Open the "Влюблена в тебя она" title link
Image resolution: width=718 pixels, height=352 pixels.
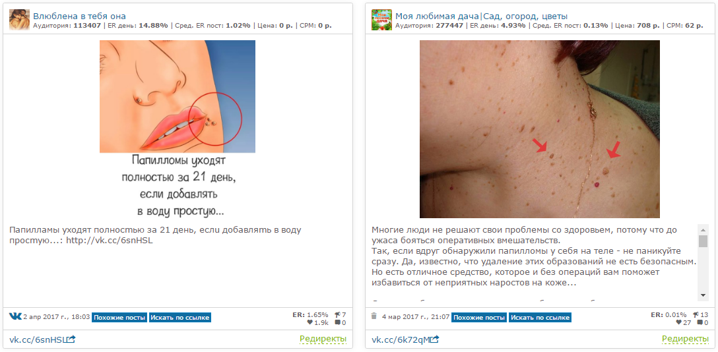pos(79,16)
